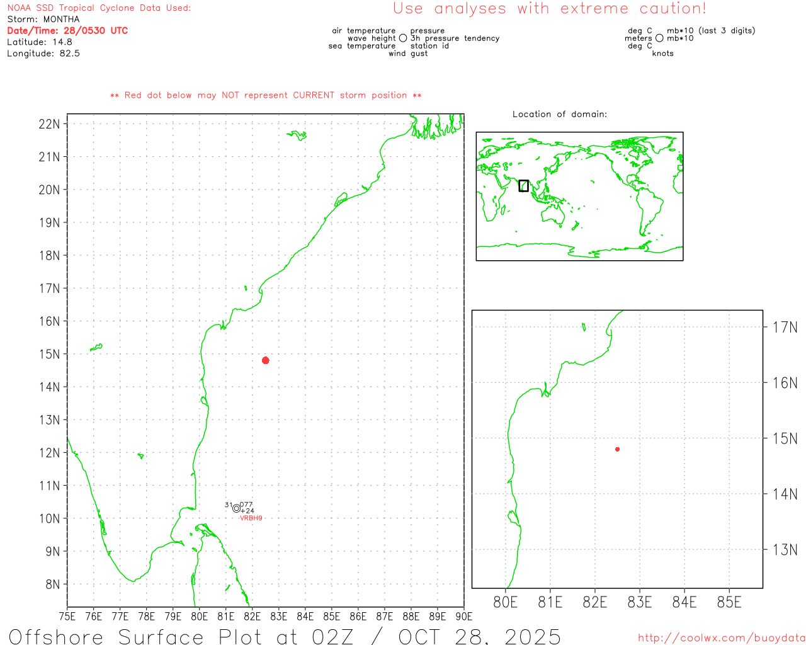Screen dimensions: 806x645
Task: Click 'meters' unit label in legend
Action: [x=639, y=38]
